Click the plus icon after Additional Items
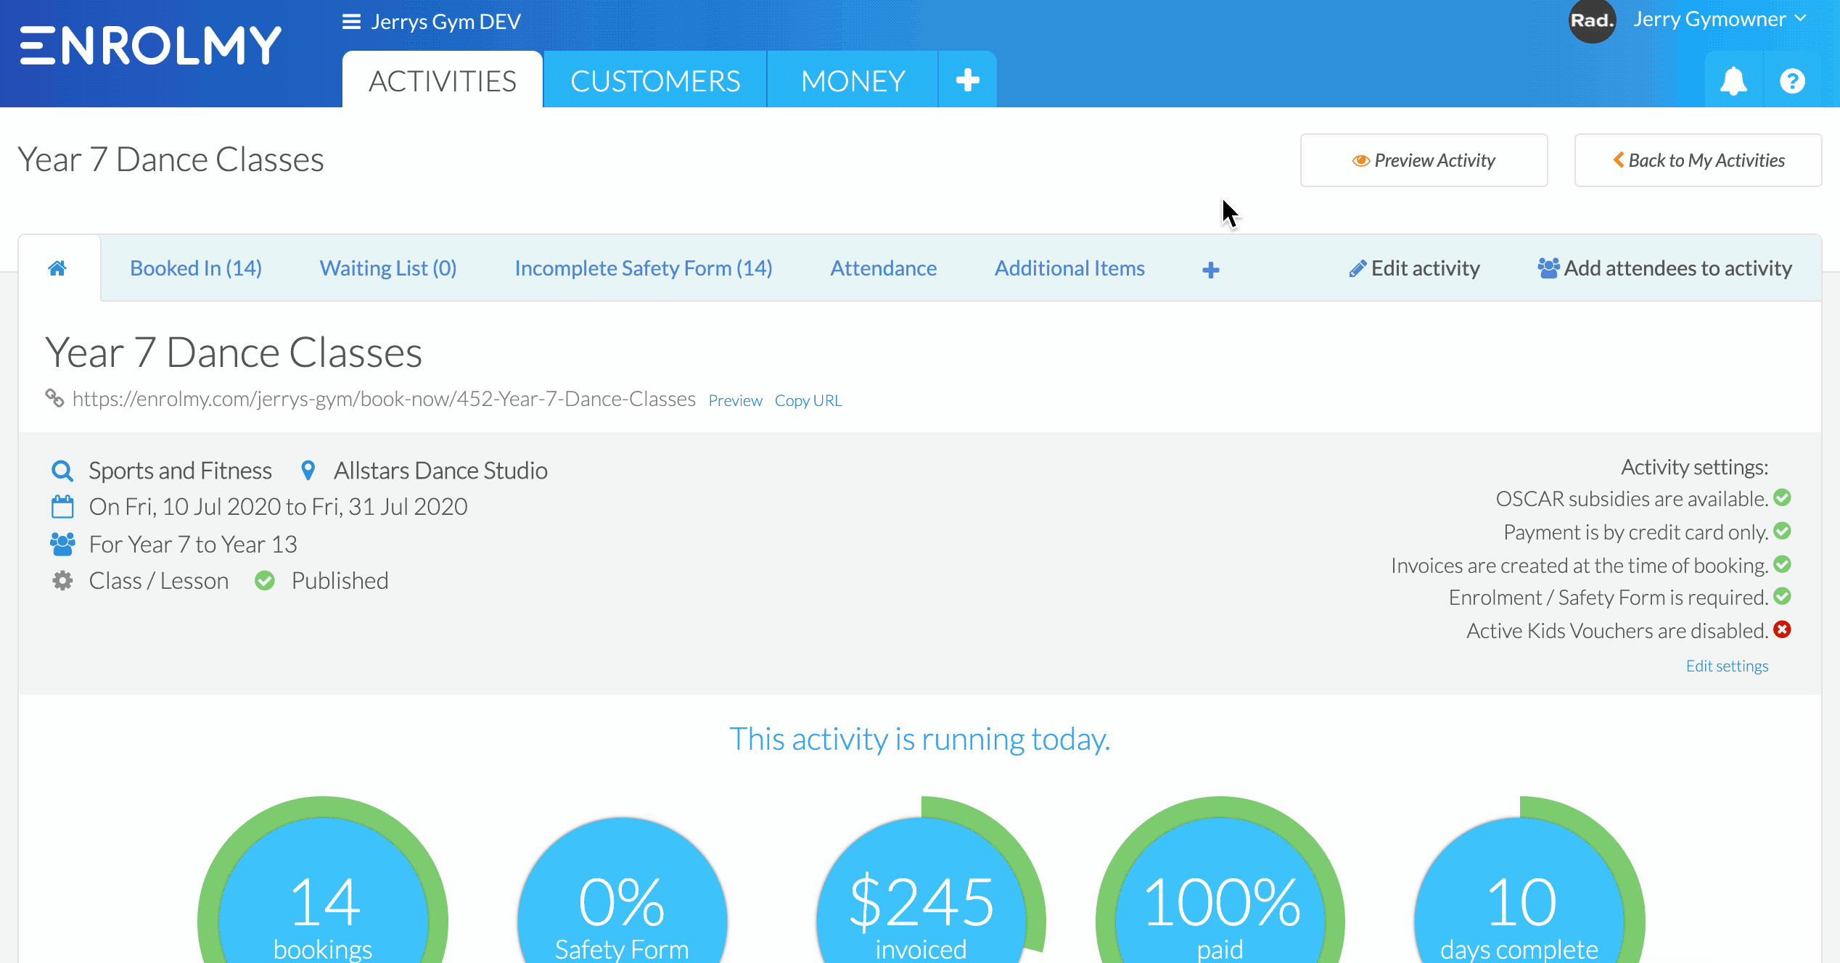The height and width of the screenshot is (963, 1840). click(x=1210, y=270)
